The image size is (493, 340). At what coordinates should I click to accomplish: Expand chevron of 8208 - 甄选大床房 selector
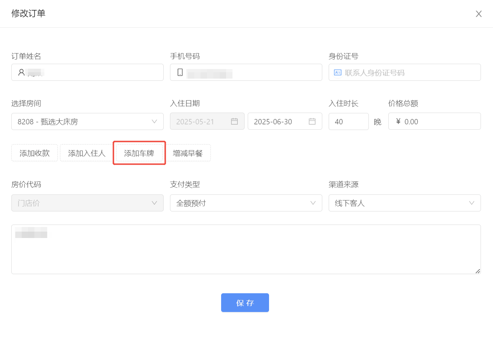point(154,121)
